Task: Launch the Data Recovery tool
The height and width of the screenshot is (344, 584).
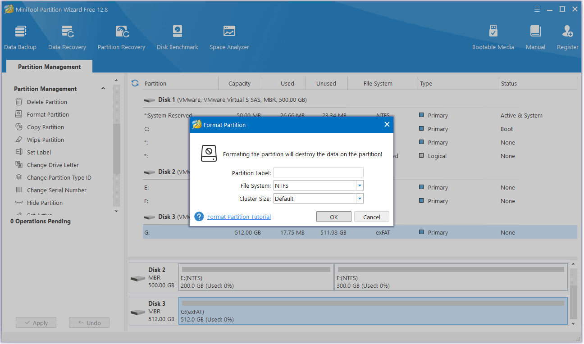Action: [x=67, y=37]
